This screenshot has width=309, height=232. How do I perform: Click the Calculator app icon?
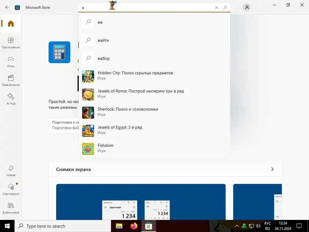click(x=59, y=52)
